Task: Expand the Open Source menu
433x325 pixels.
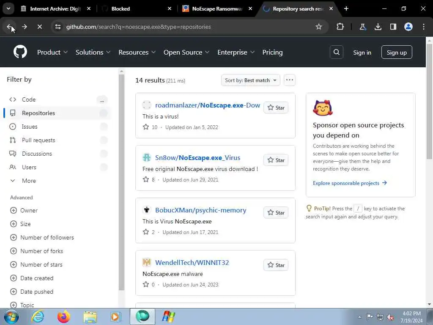Action: (186, 52)
